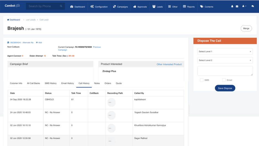Open recording icon for the CBHOLD call
This screenshot has height=146, width=259.
111,102
